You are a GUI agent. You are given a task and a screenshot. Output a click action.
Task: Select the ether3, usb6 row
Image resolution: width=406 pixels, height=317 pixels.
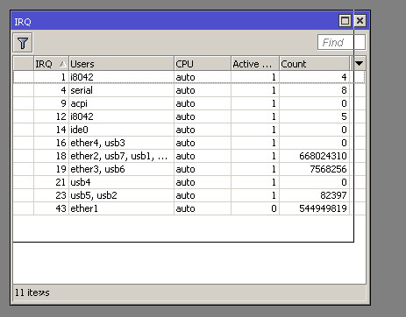click(x=189, y=169)
